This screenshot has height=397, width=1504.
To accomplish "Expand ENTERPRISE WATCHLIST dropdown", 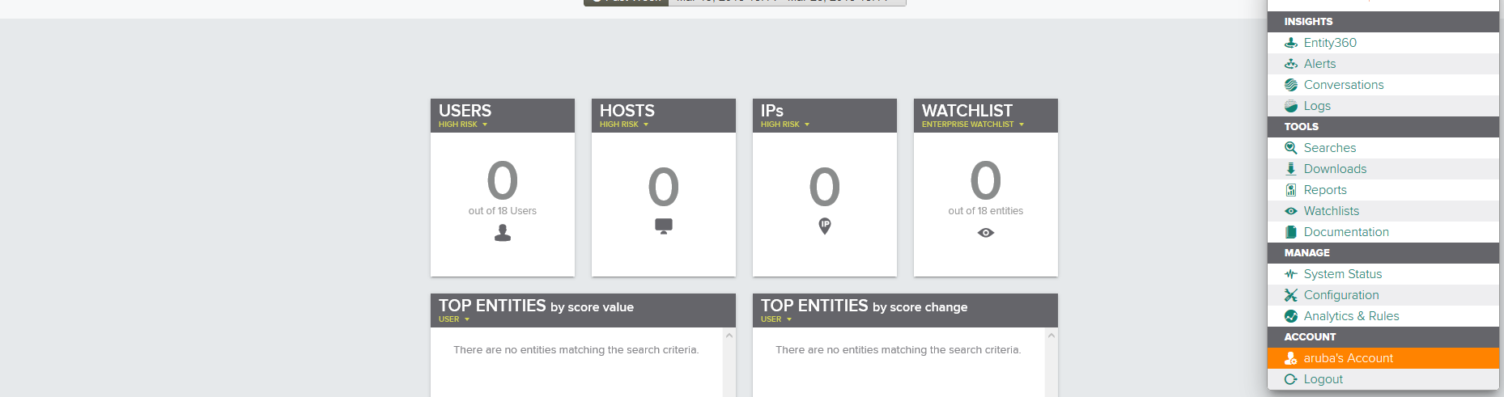I will 973,125.
